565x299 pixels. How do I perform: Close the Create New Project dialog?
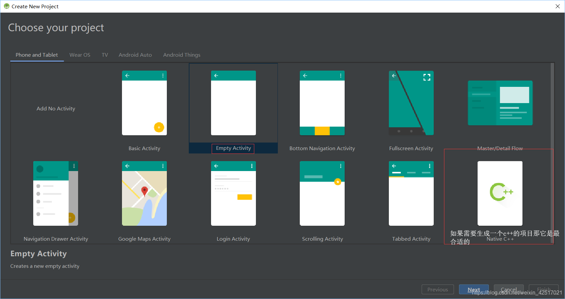(558, 6)
